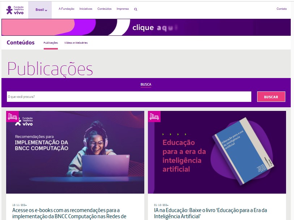The image size is (294, 220).
Task: Open the BNCC Computação card image
Action: 75,152
